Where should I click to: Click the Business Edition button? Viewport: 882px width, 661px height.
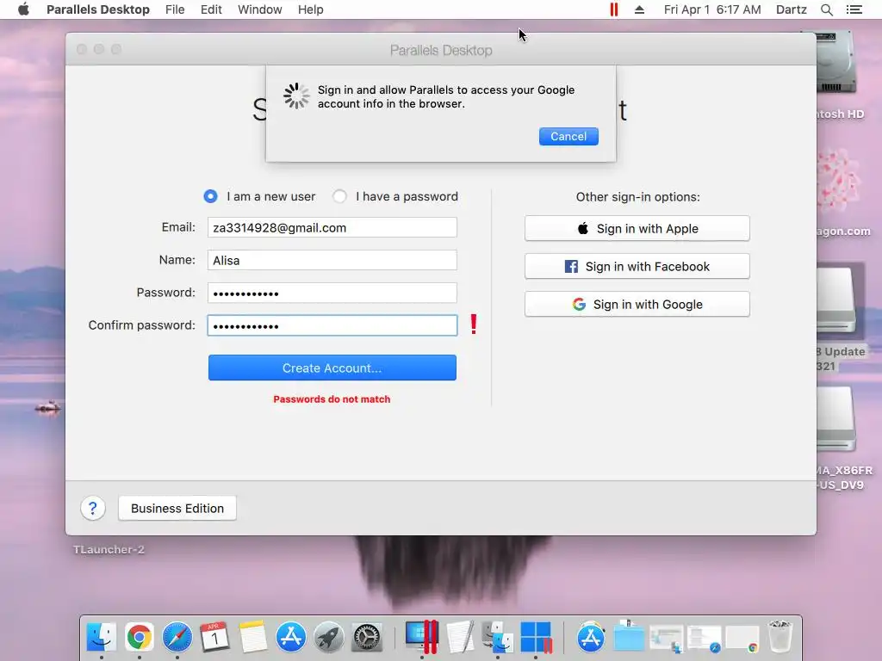click(177, 508)
